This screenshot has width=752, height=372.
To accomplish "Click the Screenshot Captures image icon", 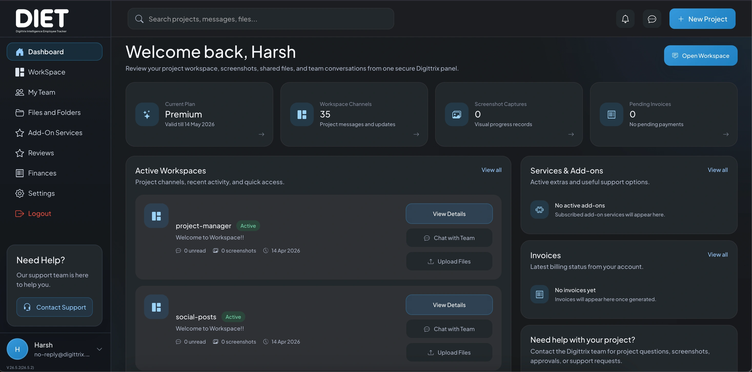I will point(456,114).
